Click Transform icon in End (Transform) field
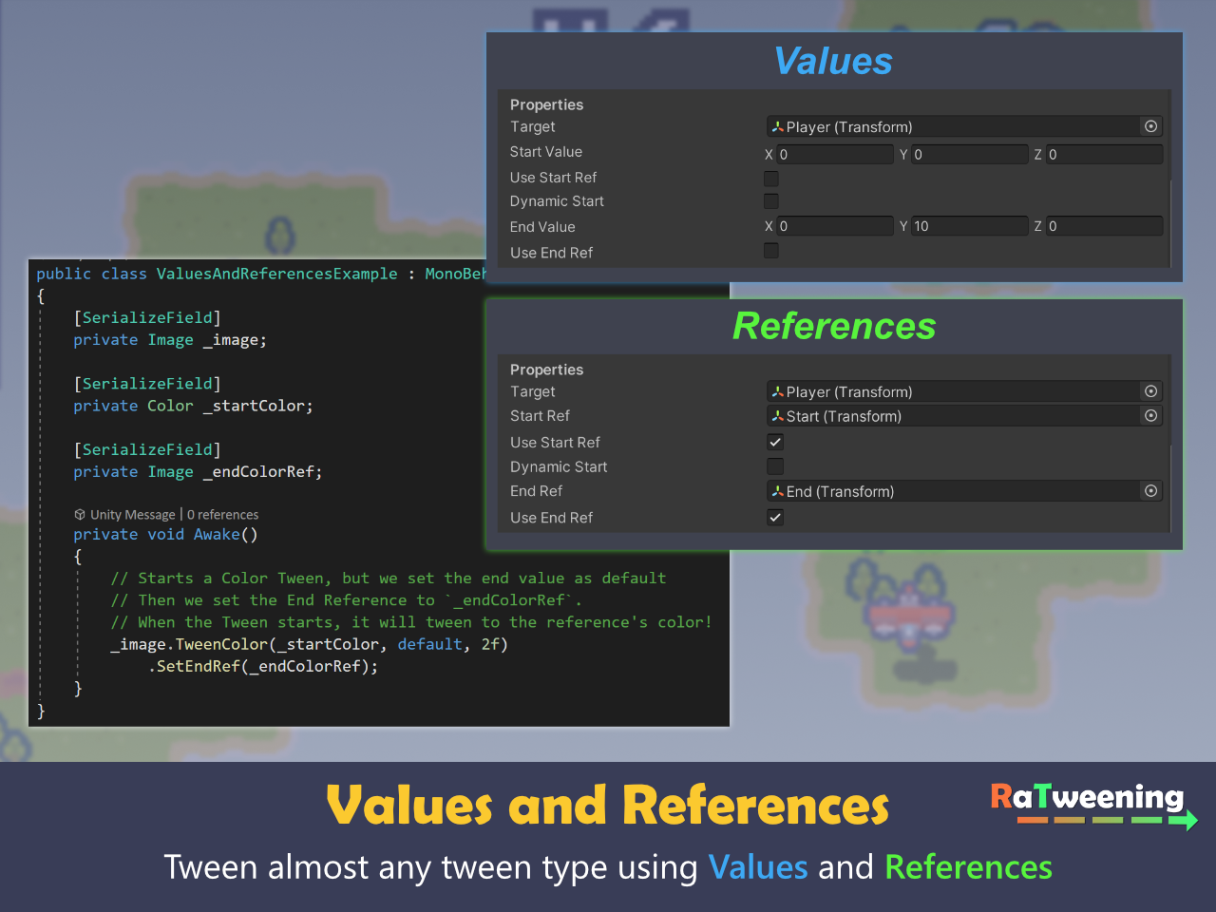The image size is (1216, 912). tap(778, 491)
